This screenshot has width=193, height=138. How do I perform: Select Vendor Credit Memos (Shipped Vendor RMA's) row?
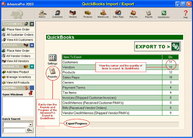click(x=120, y=113)
